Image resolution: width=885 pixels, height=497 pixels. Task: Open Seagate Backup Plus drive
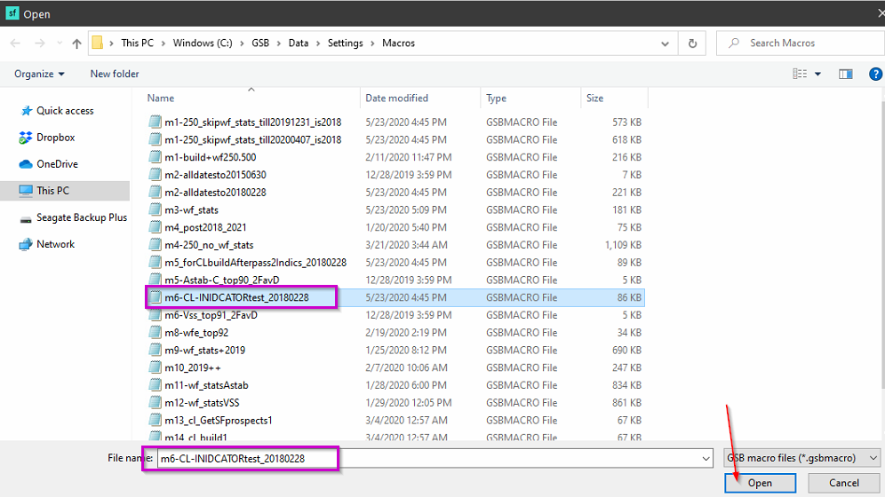point(81,217)
